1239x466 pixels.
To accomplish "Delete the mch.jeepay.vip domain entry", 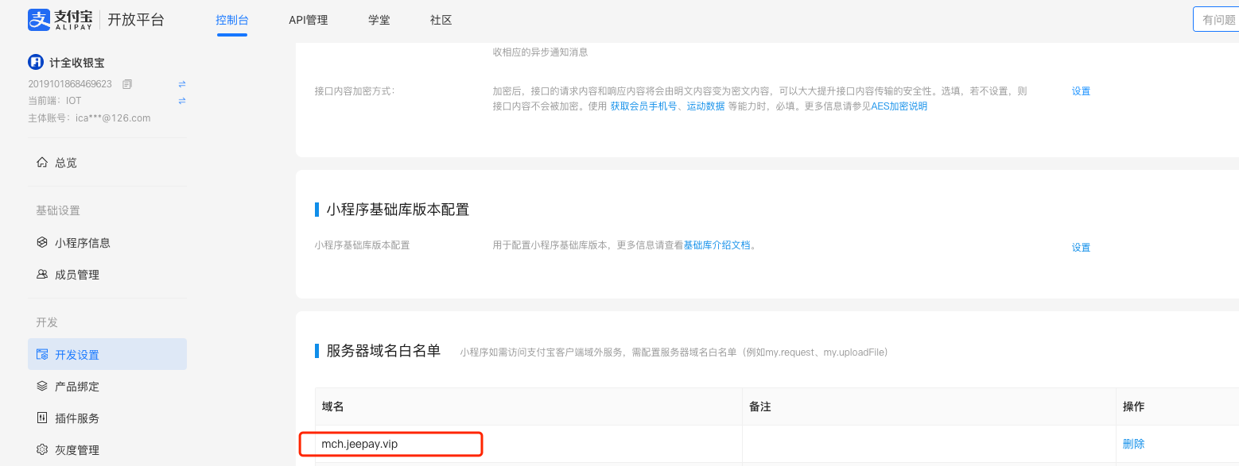I will pos(1133,444).
